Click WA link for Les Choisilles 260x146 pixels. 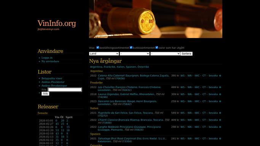190,87
